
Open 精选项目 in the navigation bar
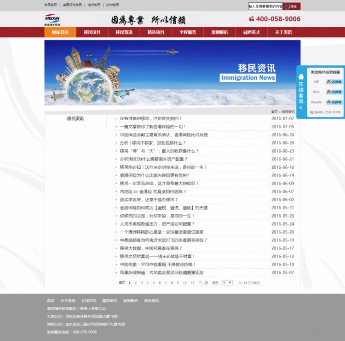coord(156,32)
